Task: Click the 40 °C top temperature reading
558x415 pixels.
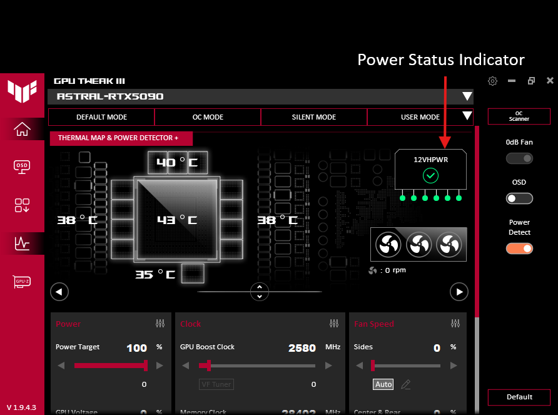Action: [177, 163]
